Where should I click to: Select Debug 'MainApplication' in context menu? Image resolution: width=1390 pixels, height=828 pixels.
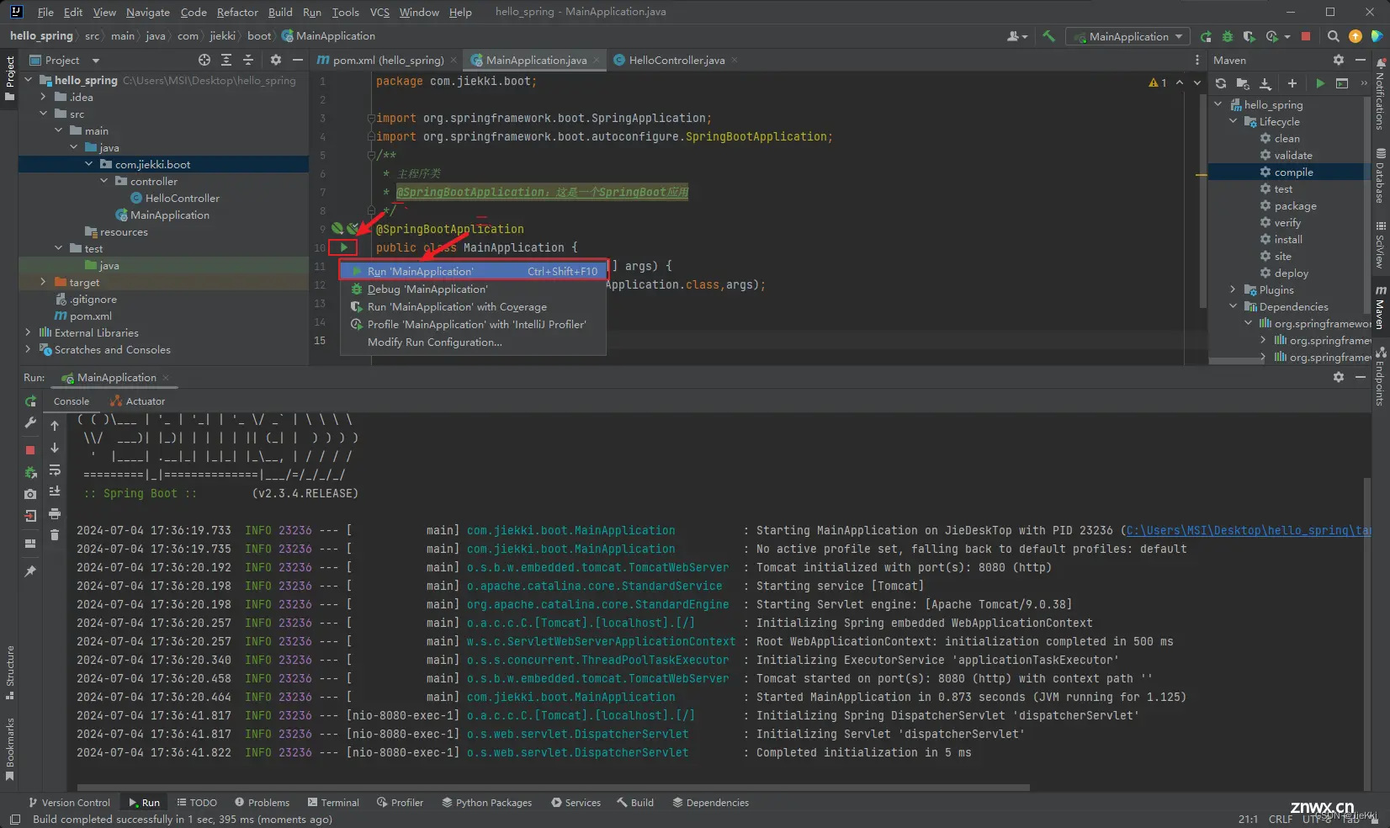[x=472, y=289]
